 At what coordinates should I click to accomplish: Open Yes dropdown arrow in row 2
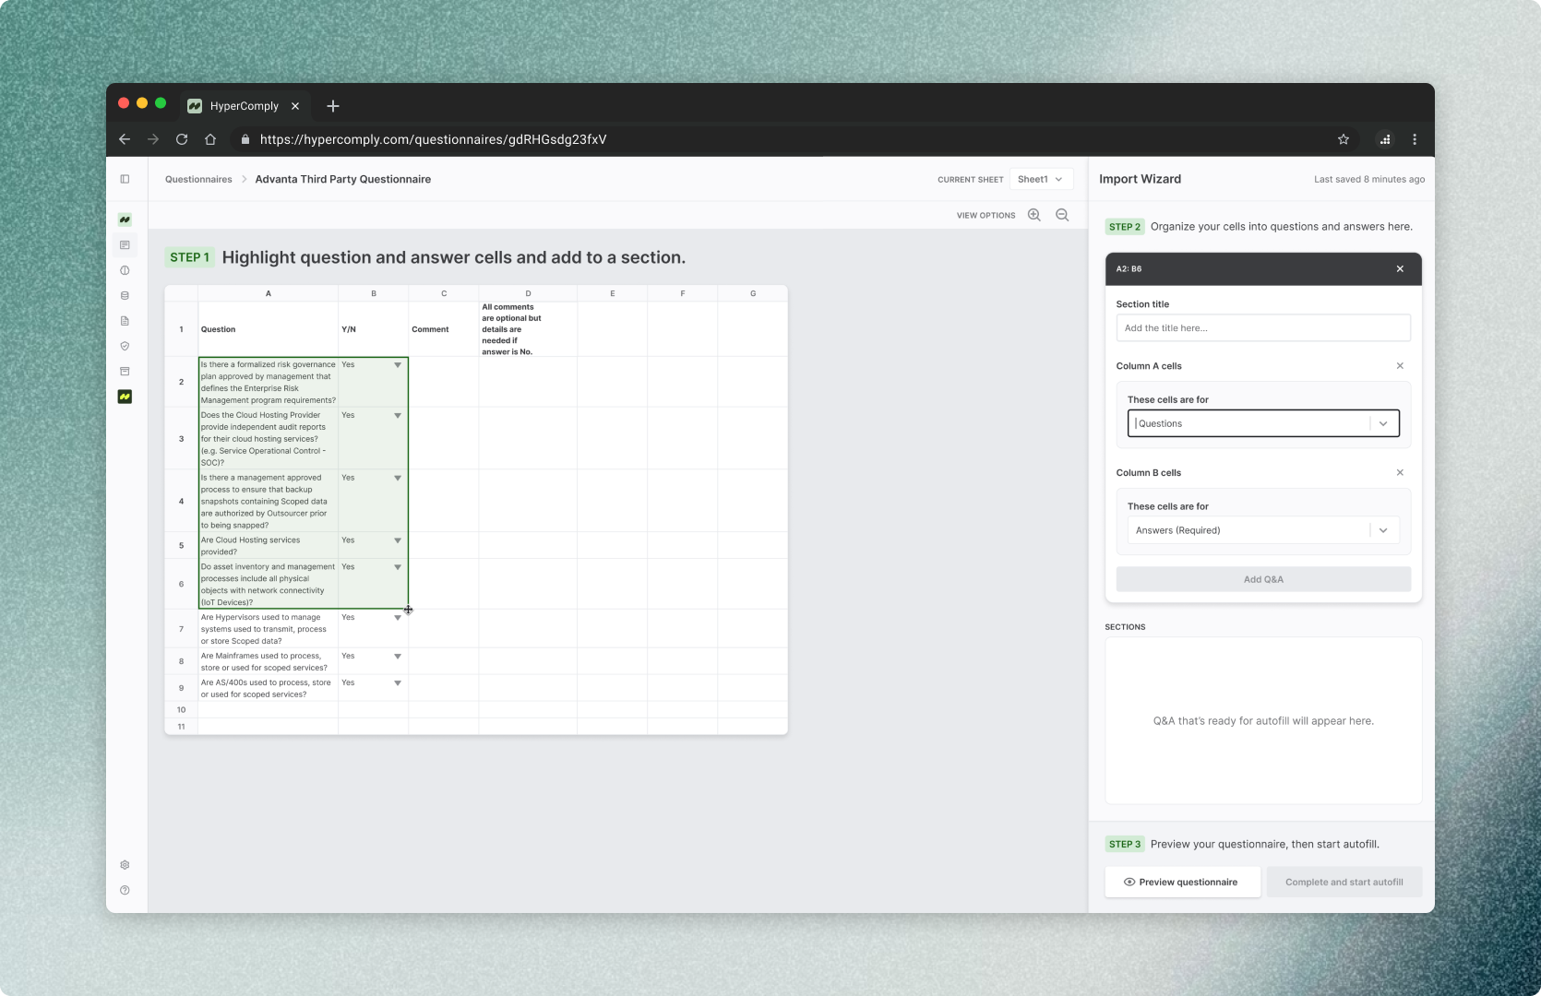(x=398, y=365)
